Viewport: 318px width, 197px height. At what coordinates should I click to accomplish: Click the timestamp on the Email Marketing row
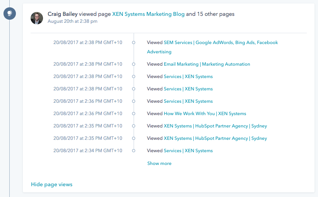coord(88,64)
